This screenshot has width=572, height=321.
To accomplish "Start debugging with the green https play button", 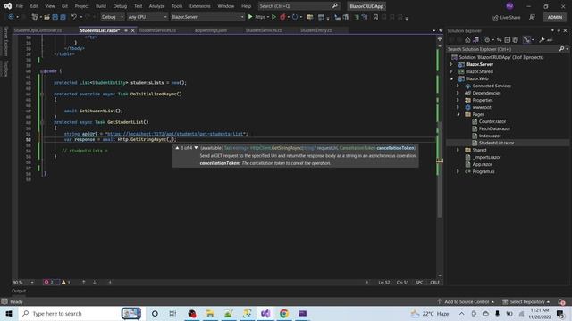I will (250, 17).
